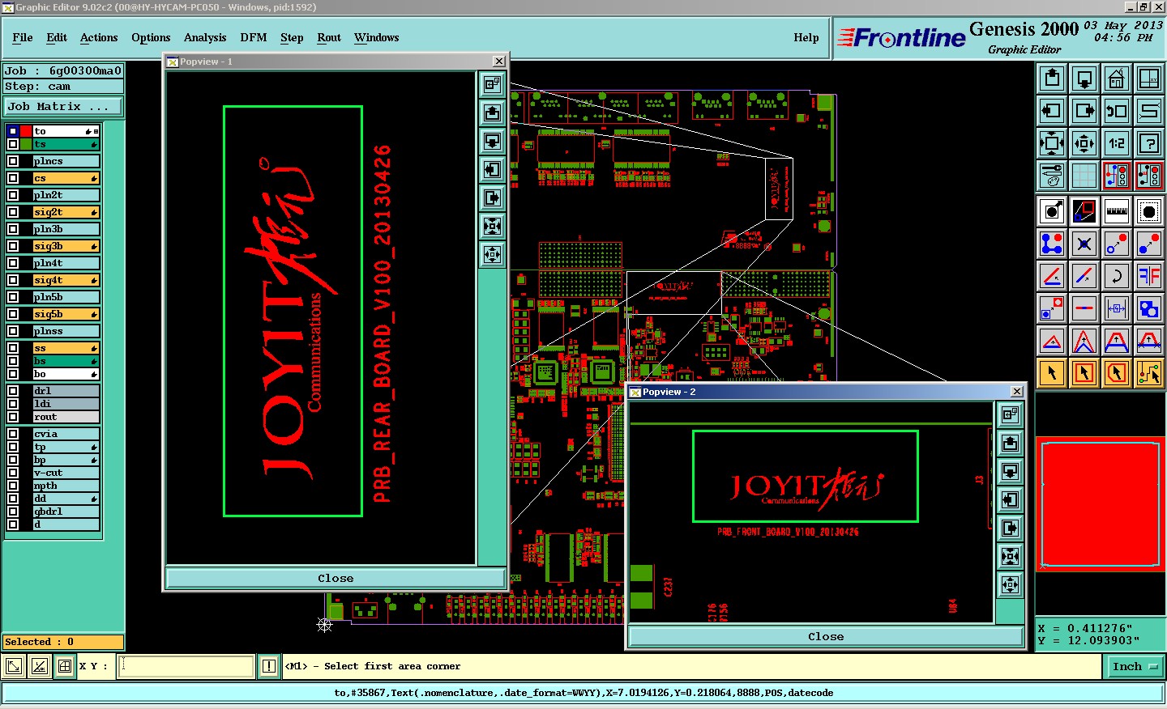Toggle the checkbox for layer 'cs'

(13, 178)
